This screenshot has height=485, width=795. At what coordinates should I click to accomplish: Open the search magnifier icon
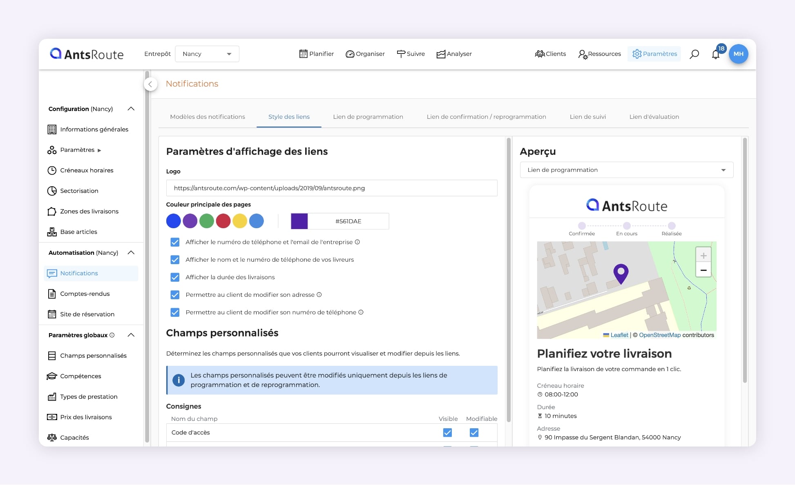(x=694, y=54)
